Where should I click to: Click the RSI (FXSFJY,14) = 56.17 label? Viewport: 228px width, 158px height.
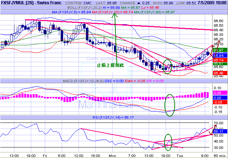coord(113,117)
